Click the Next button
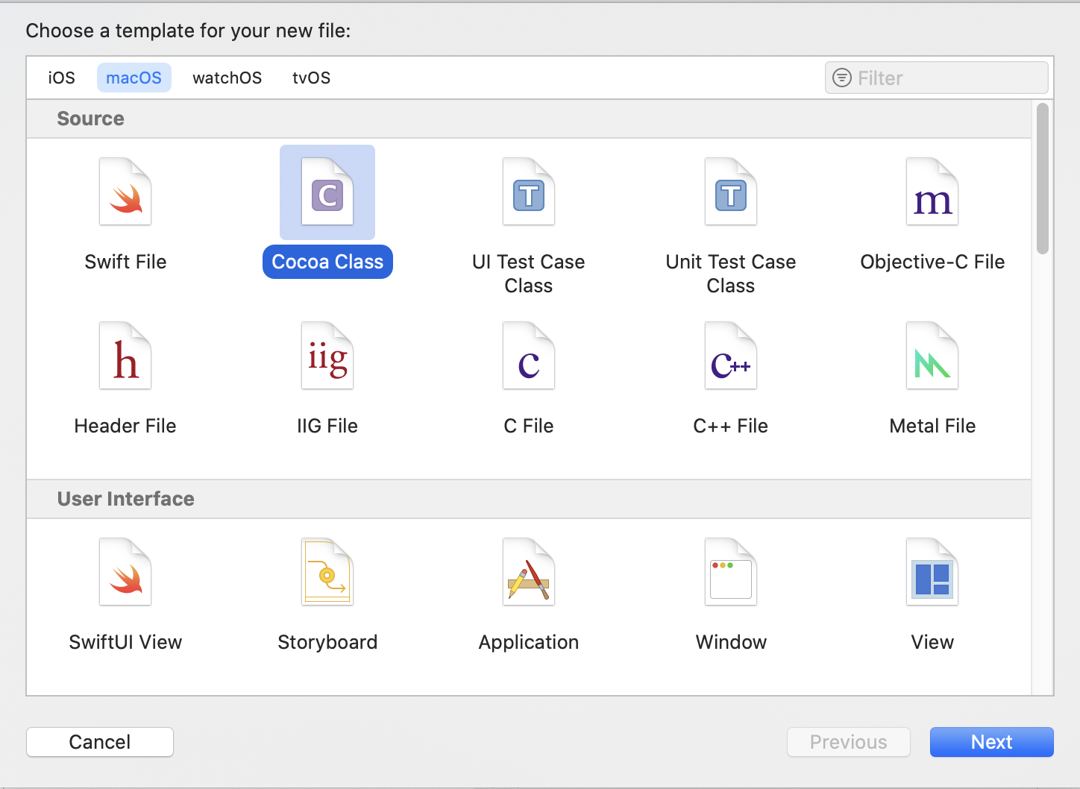The image size is (1080, 789). 992,742
